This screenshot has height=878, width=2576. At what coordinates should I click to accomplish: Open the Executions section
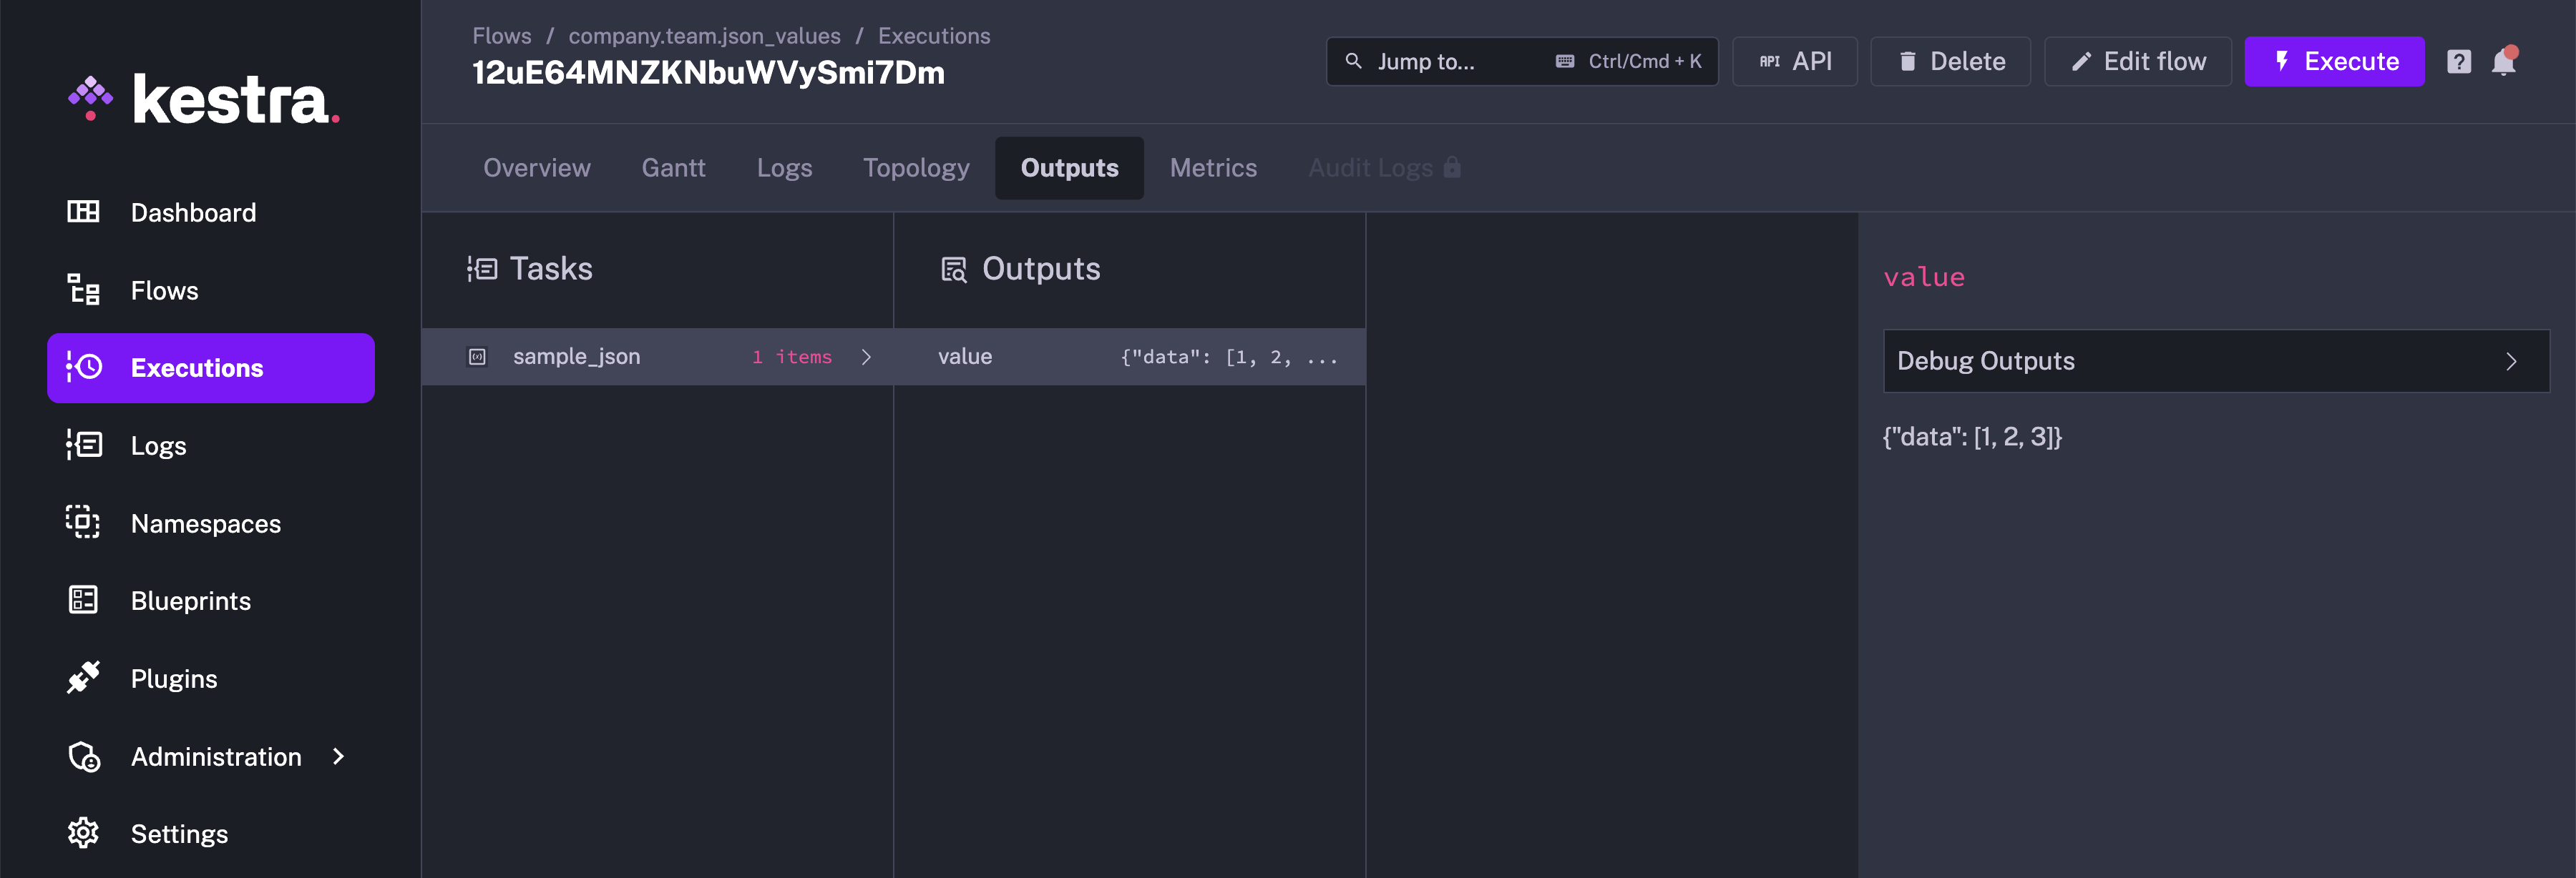pyautogui.click(x=197, y=366)
